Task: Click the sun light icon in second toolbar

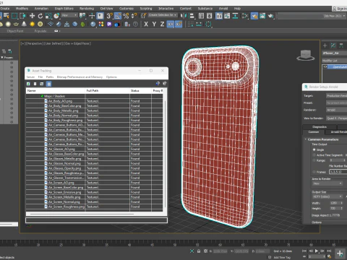Action: pos(32,24)
